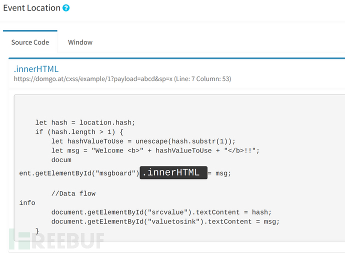Image resolution: width=345 pixels, height=253 pixels.
Task: Click the highlighted .innerHTML badge in code
Action: 173,173
